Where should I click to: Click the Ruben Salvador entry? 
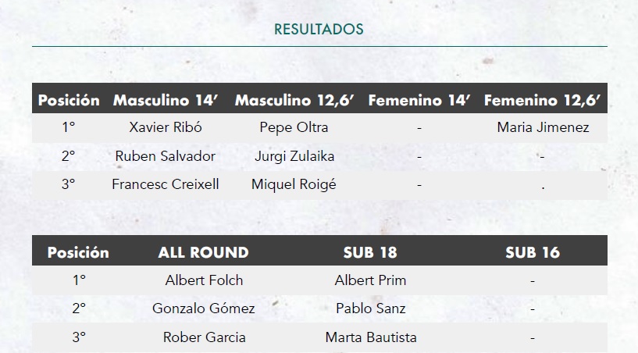pos(166,156)
